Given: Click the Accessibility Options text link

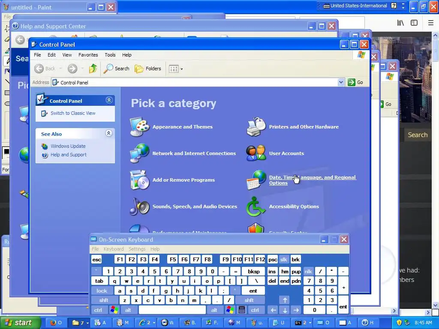Looking at the screenshot, I should pos(294,206).
